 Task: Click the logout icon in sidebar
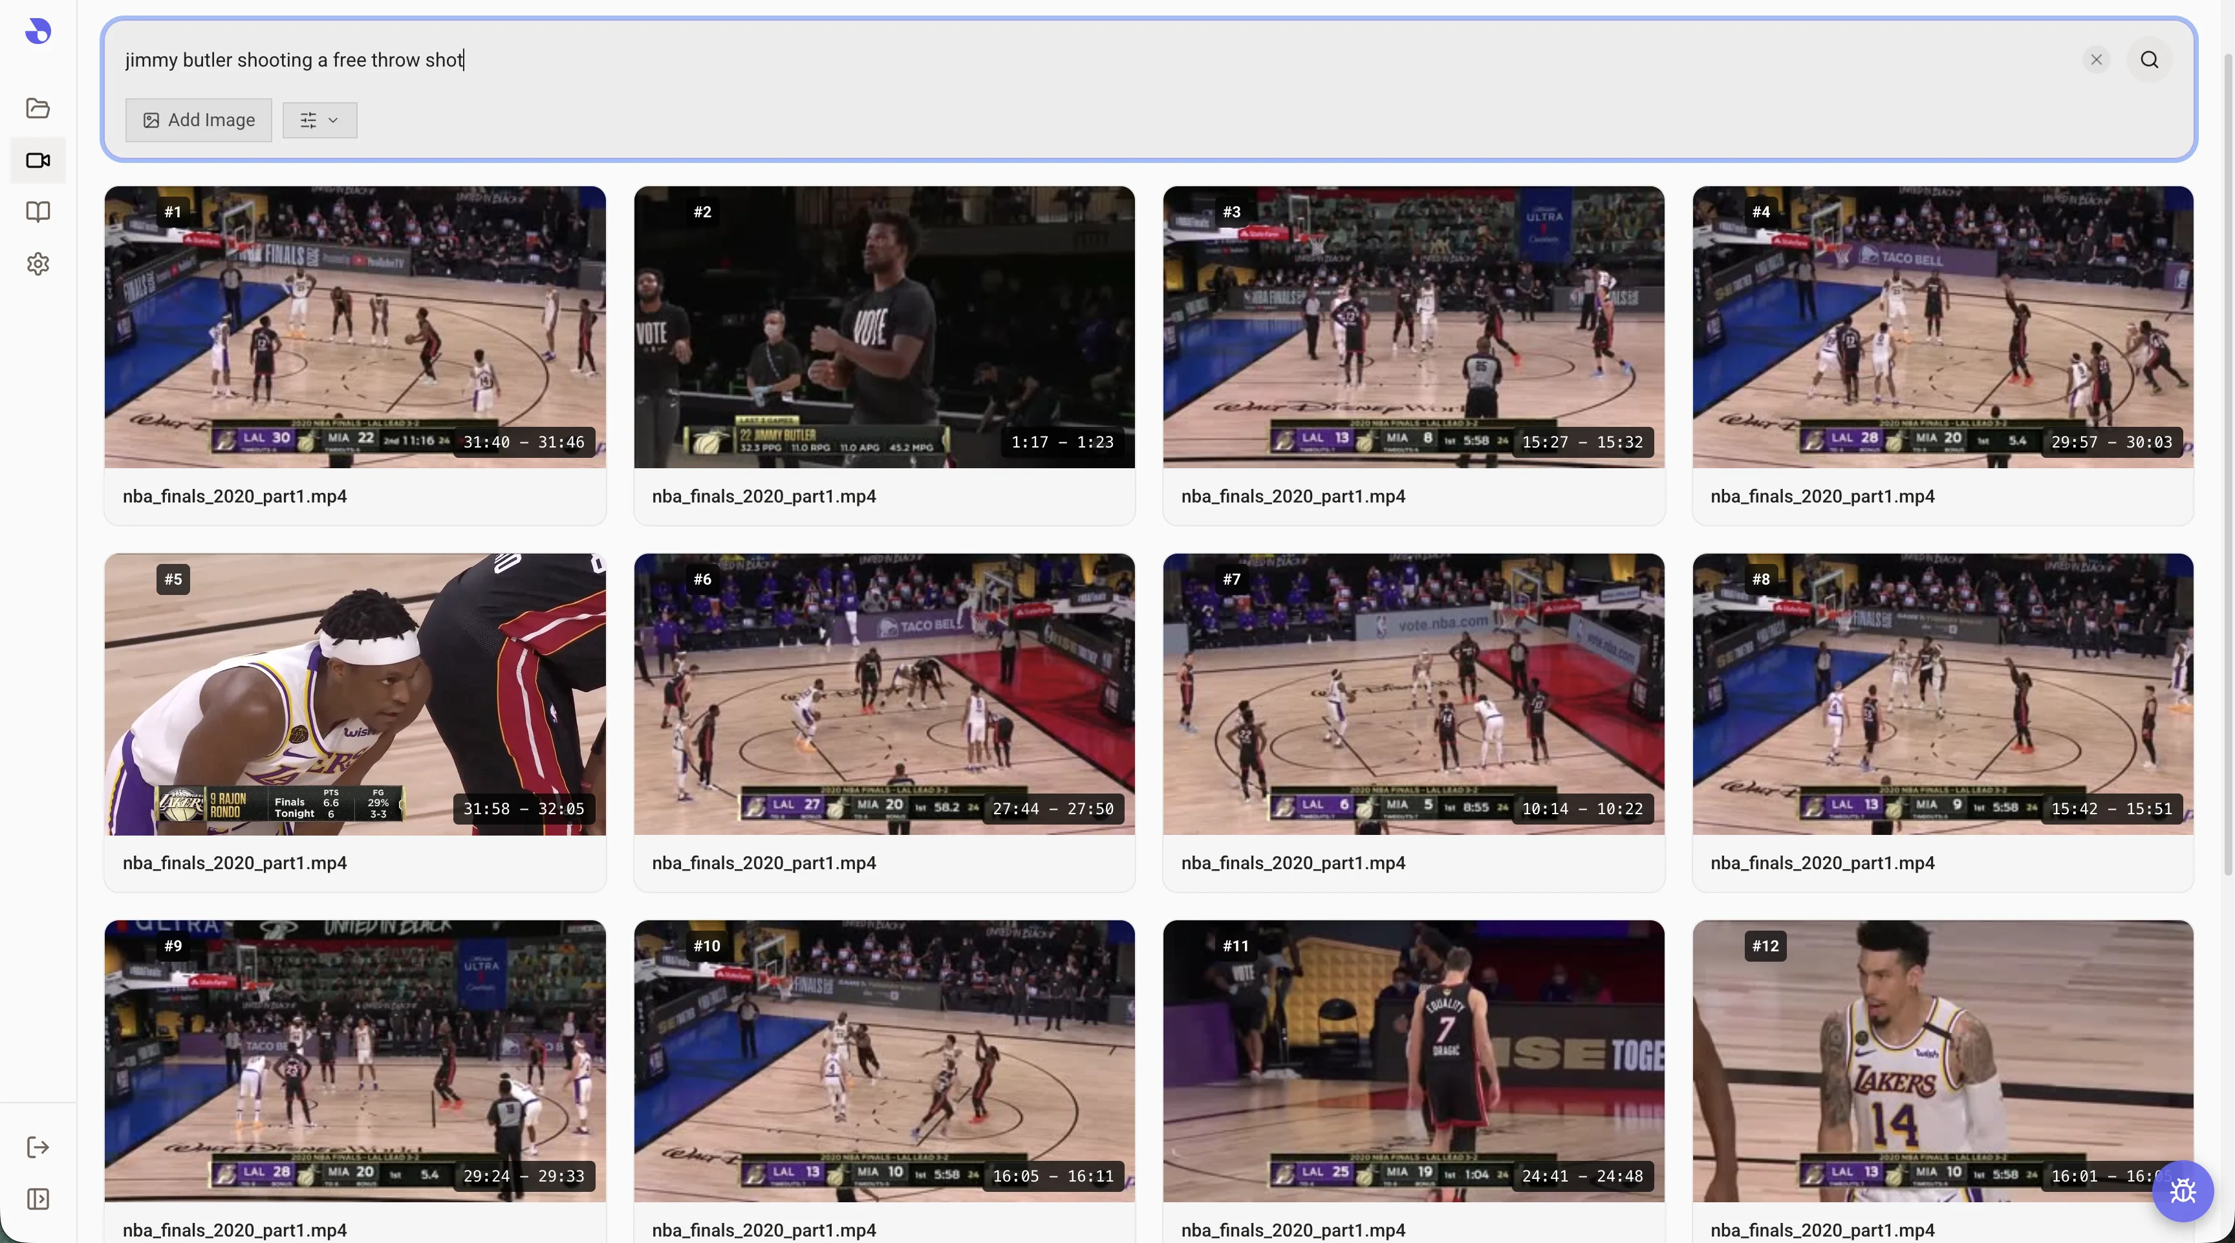tap(38, 1147)
